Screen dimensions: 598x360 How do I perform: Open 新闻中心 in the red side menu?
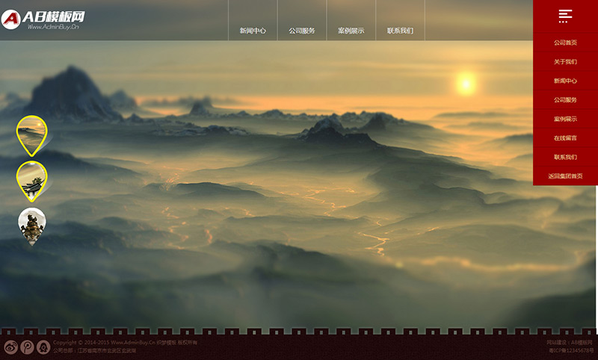565,81
